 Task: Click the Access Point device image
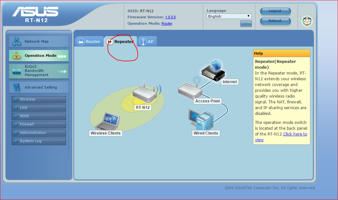[190, 89]
